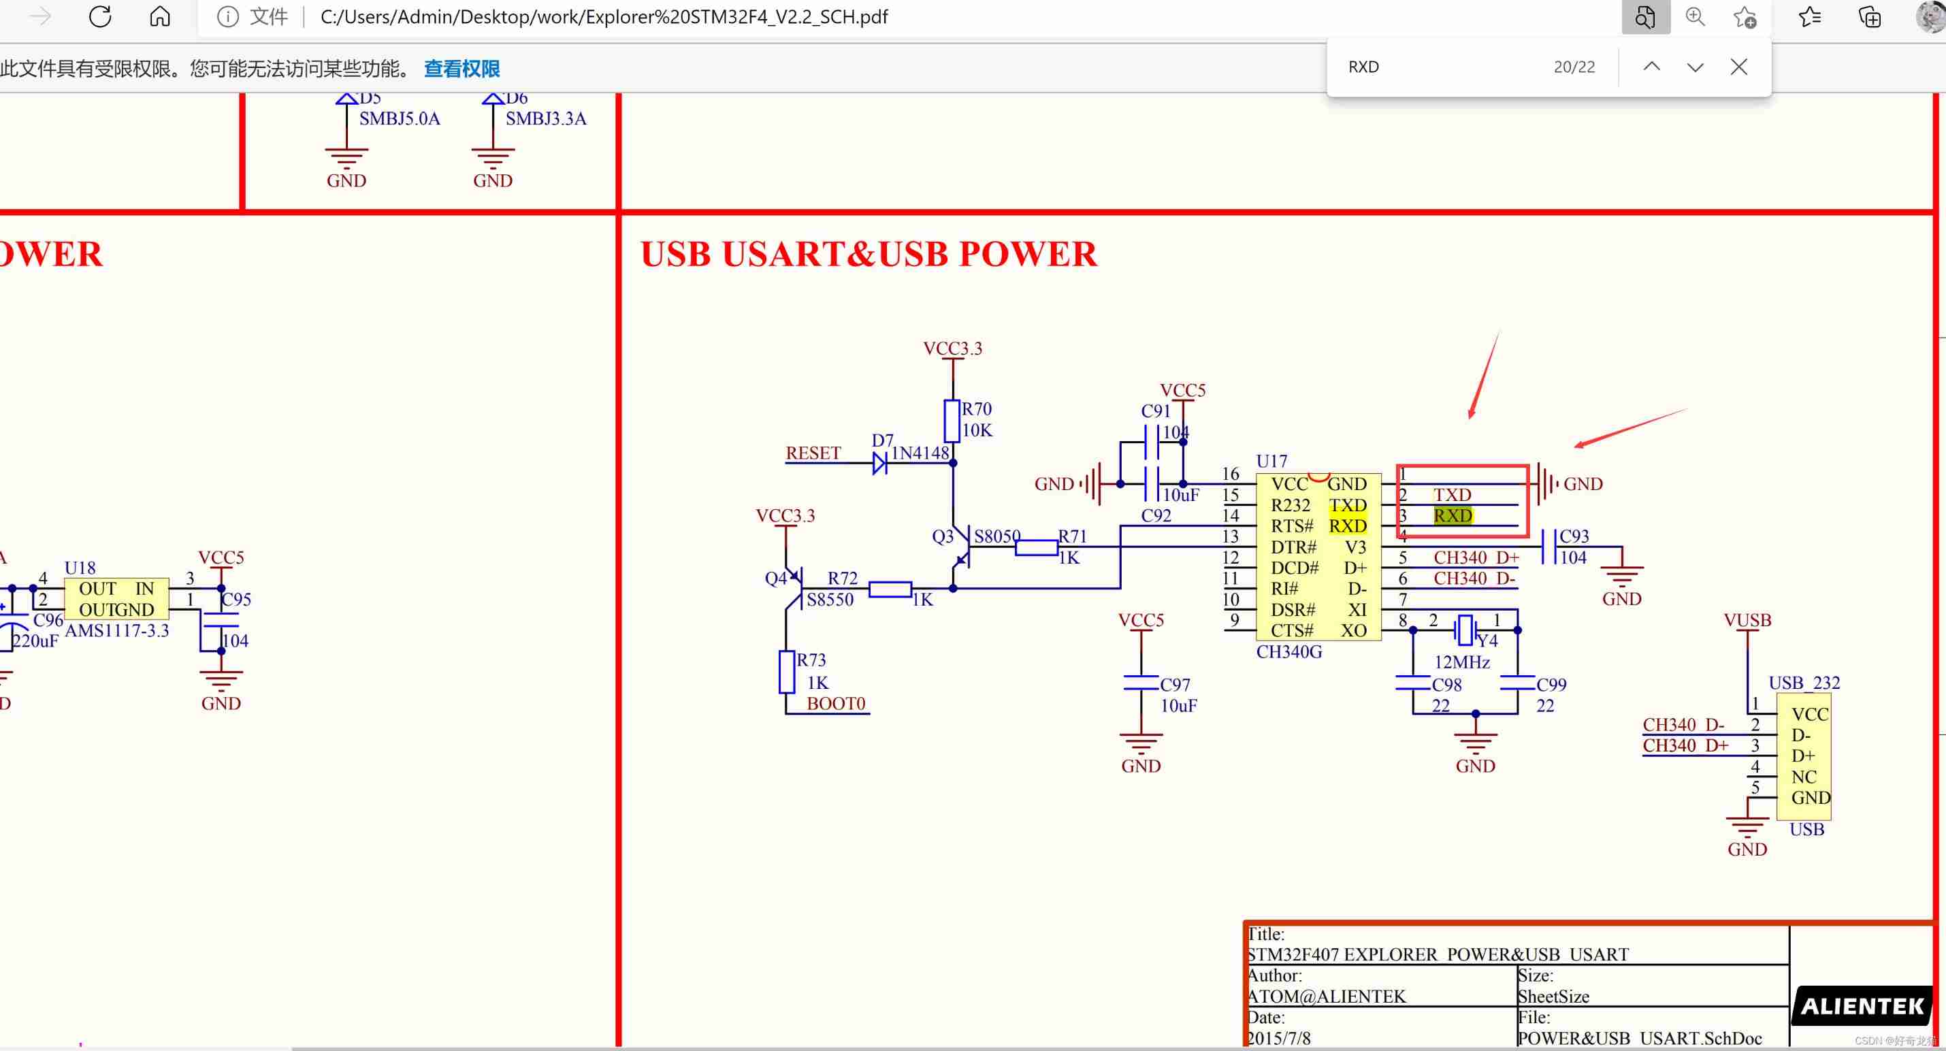Click the 12MHz crystal label
This screenshot has height=1051, width=1946.
[x=1462, y=662]
